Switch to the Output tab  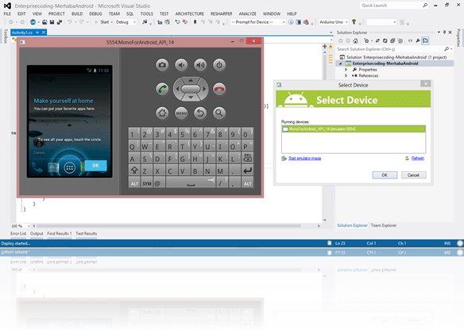click(37, 233)
